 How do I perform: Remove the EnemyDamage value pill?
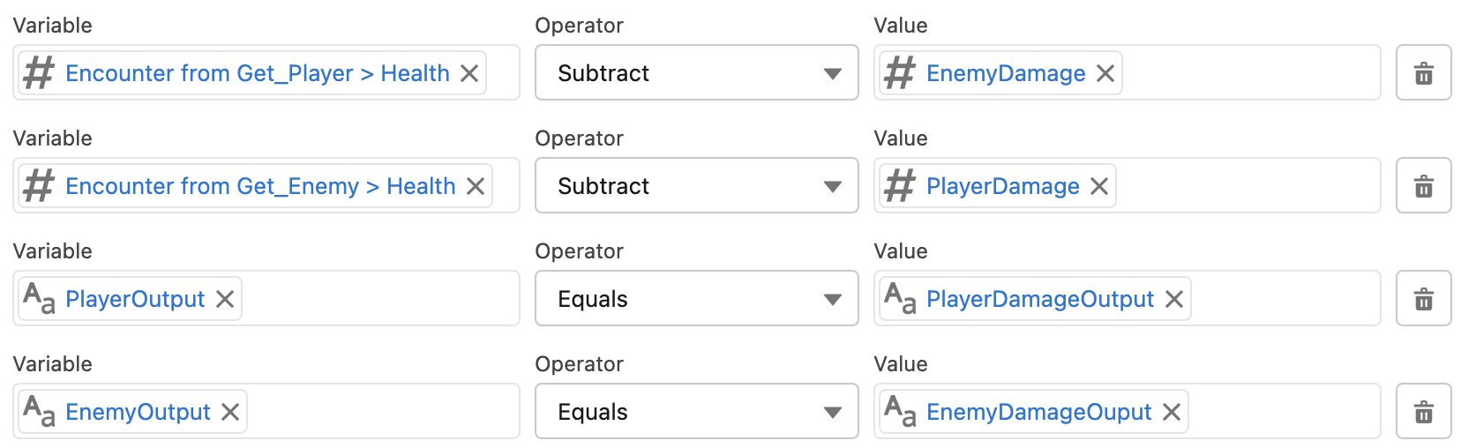[x=1105, y=73]
